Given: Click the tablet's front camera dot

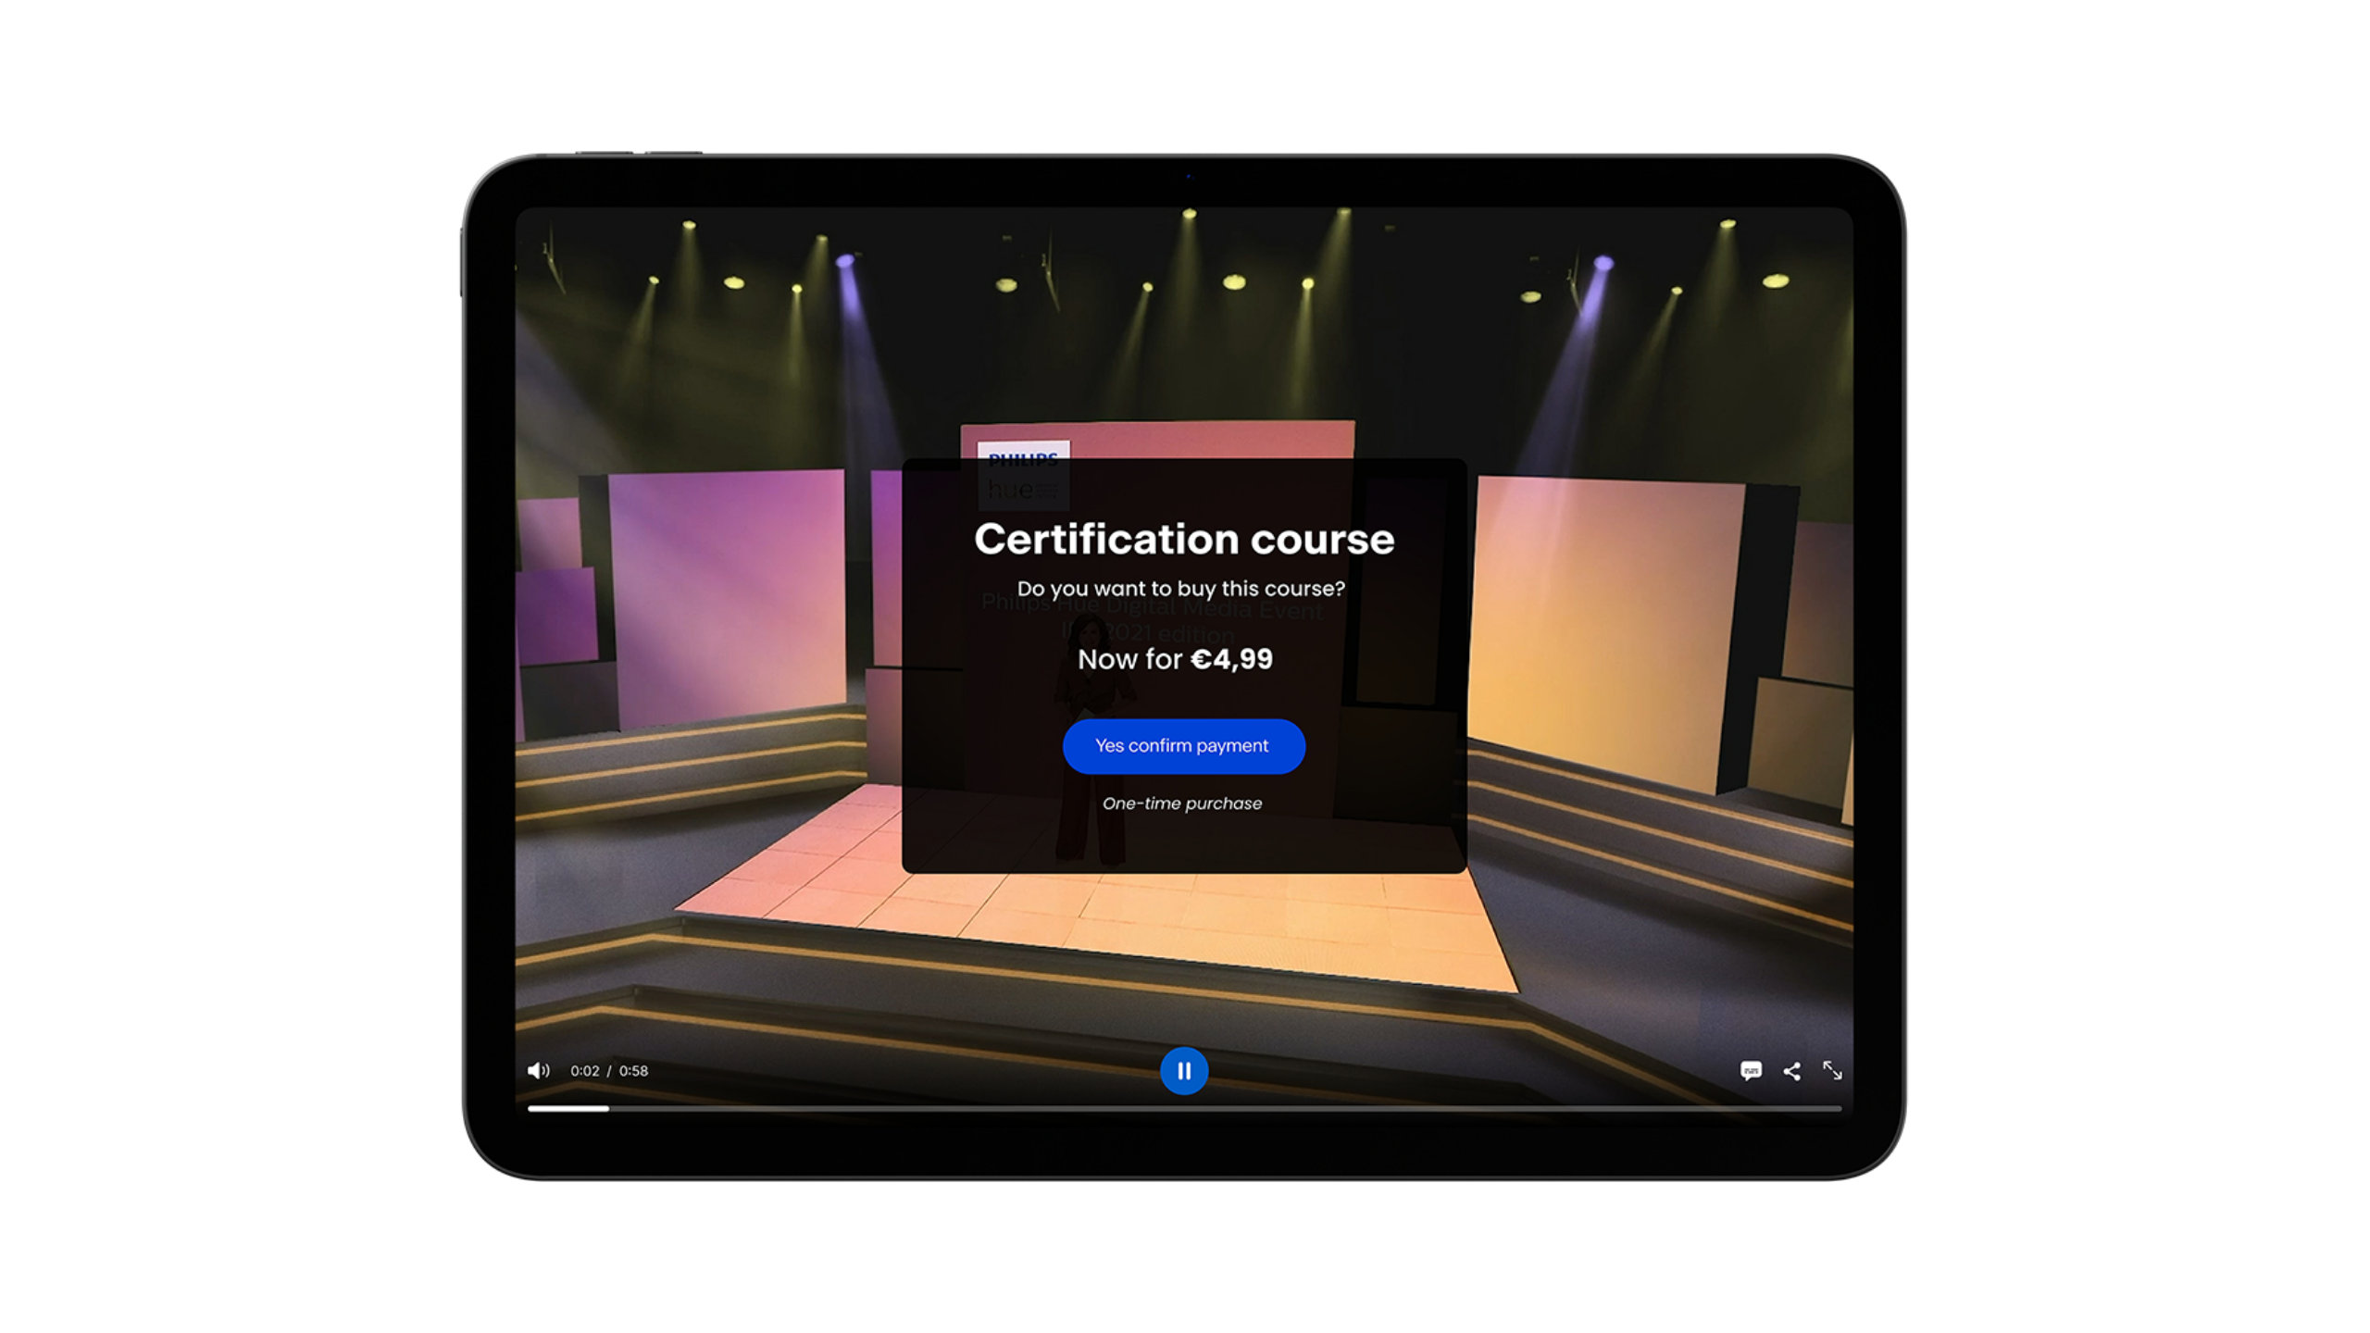Looking at the screenshot, I should [1189, 176].
